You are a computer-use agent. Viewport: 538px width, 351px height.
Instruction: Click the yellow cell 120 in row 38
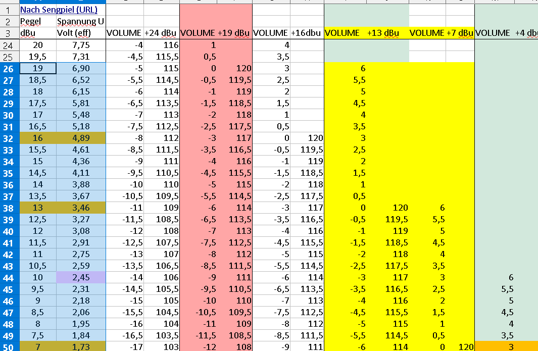click(x=388, y=208)
